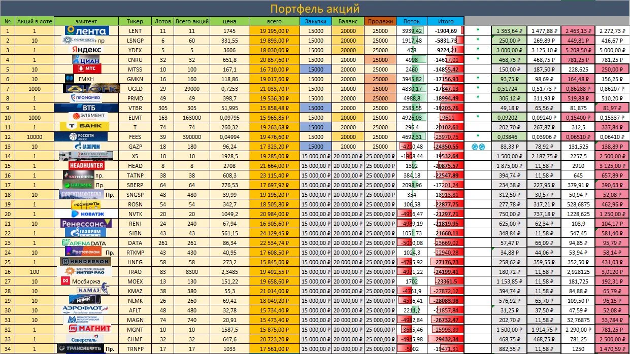
Task: Click the ВТБ bank logo
Action: tap(86, 108)
